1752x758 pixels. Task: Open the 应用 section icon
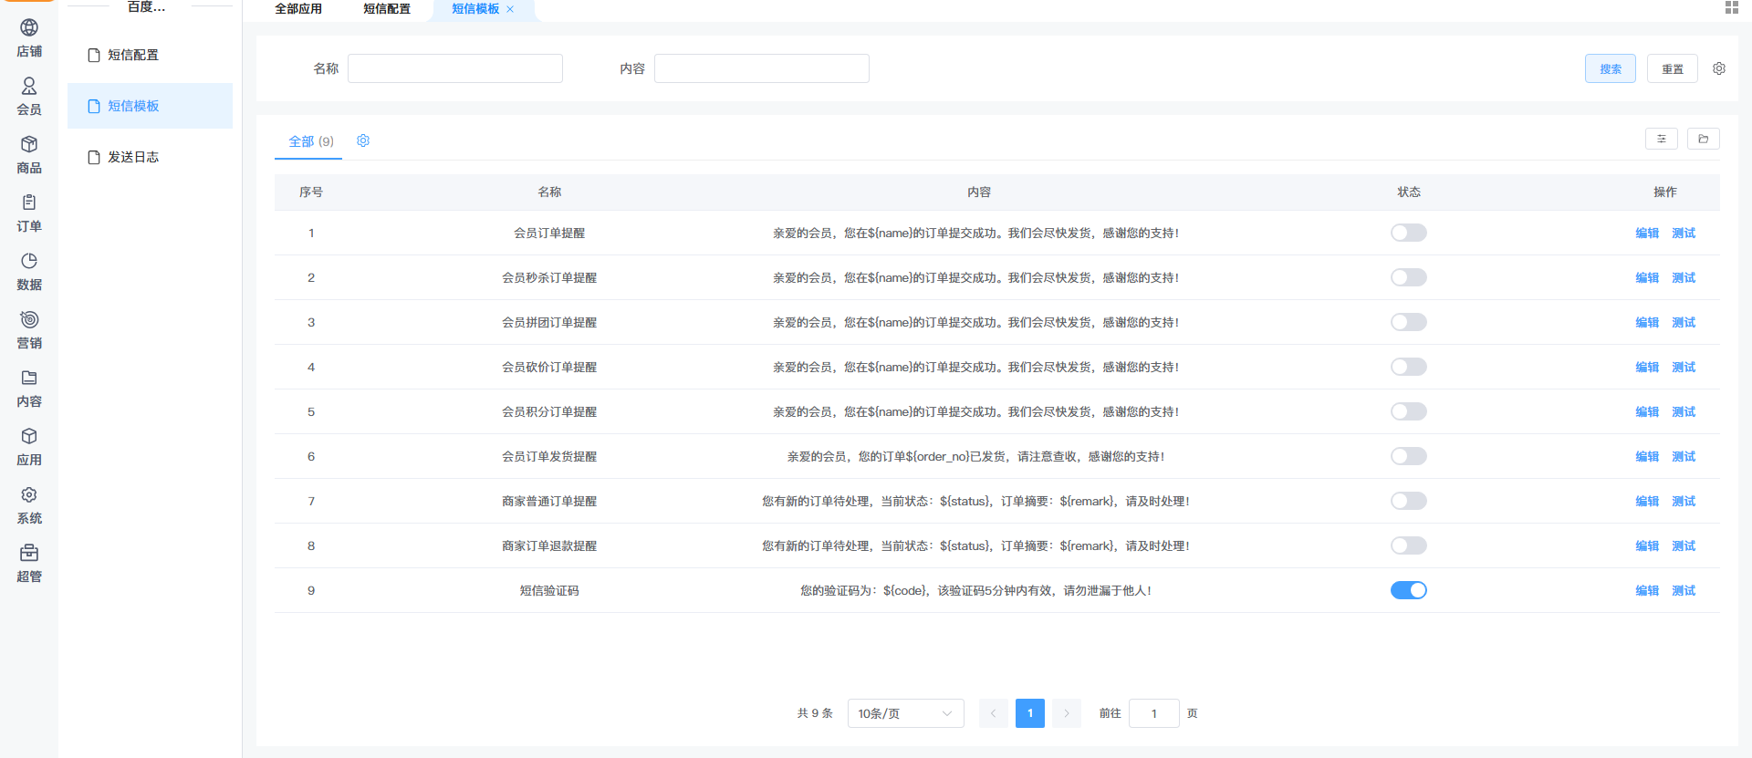29,436
